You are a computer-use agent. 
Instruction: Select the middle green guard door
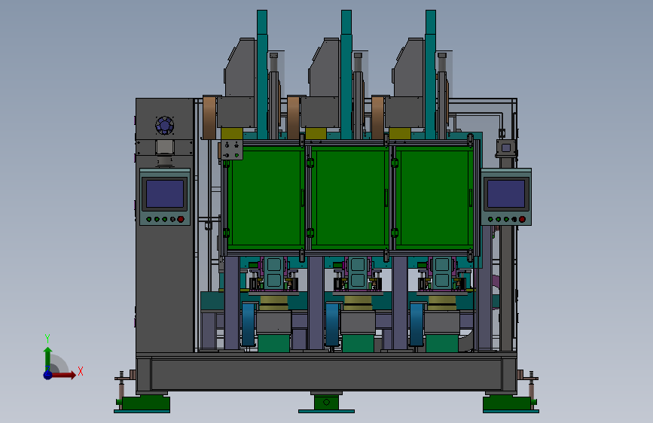[349, 198]
